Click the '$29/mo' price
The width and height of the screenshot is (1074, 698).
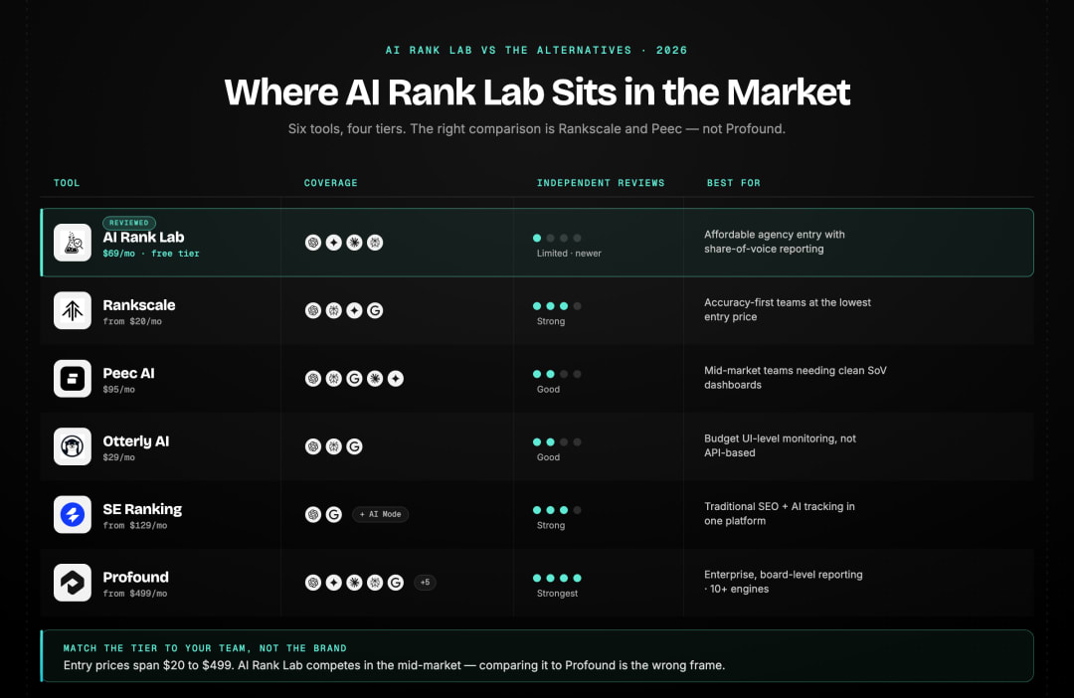[x=119, y=457]
